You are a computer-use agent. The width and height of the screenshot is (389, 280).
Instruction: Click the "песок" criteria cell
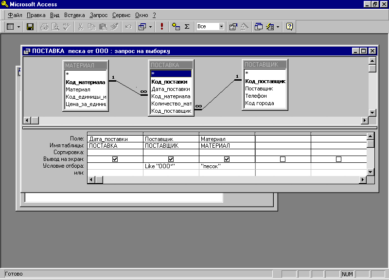click(x=227, y=166)
